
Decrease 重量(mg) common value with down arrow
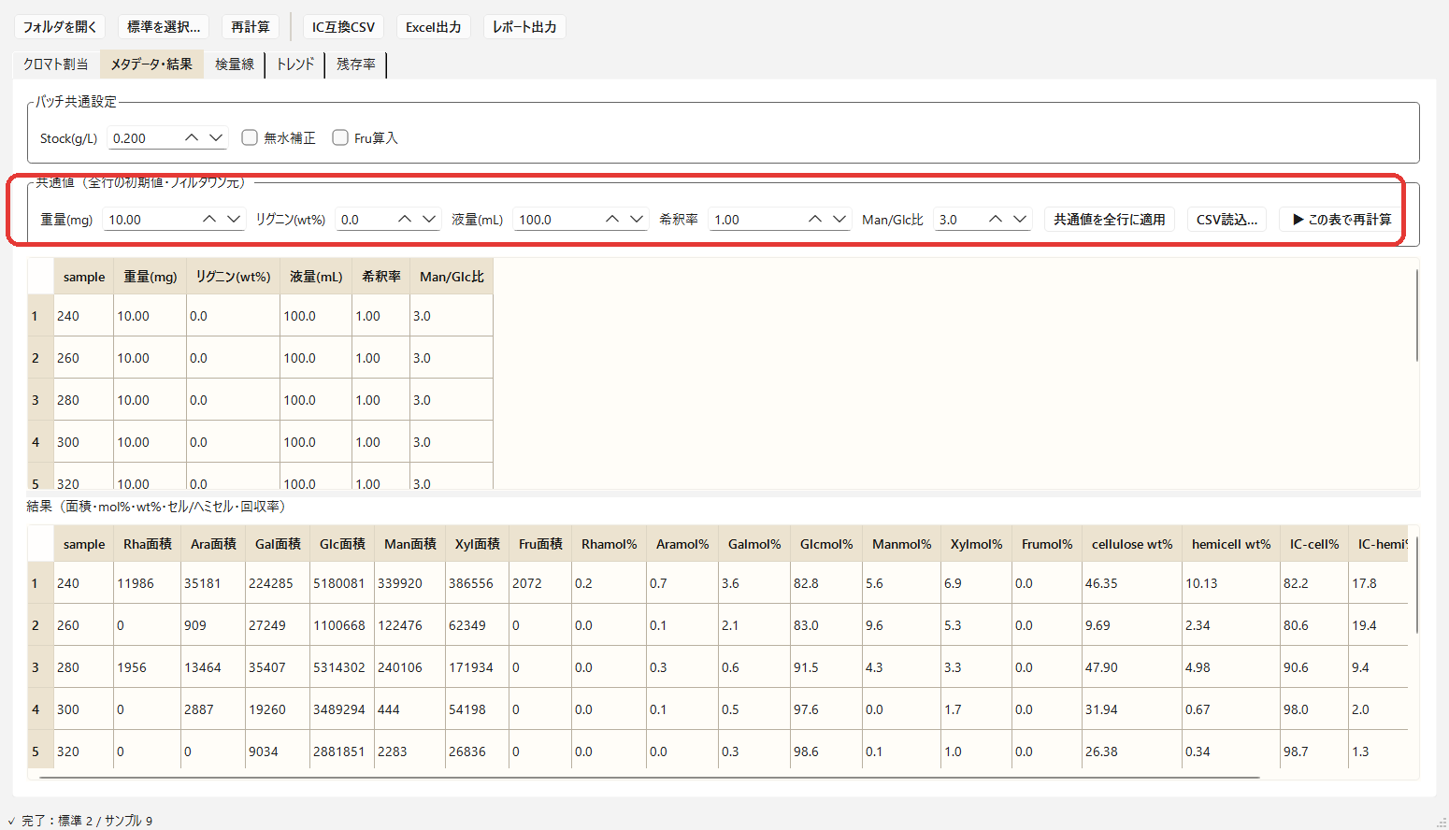point(234,220)
